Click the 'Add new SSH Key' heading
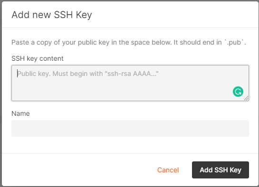Screen dimensions: 259x187 coord(52,15)
